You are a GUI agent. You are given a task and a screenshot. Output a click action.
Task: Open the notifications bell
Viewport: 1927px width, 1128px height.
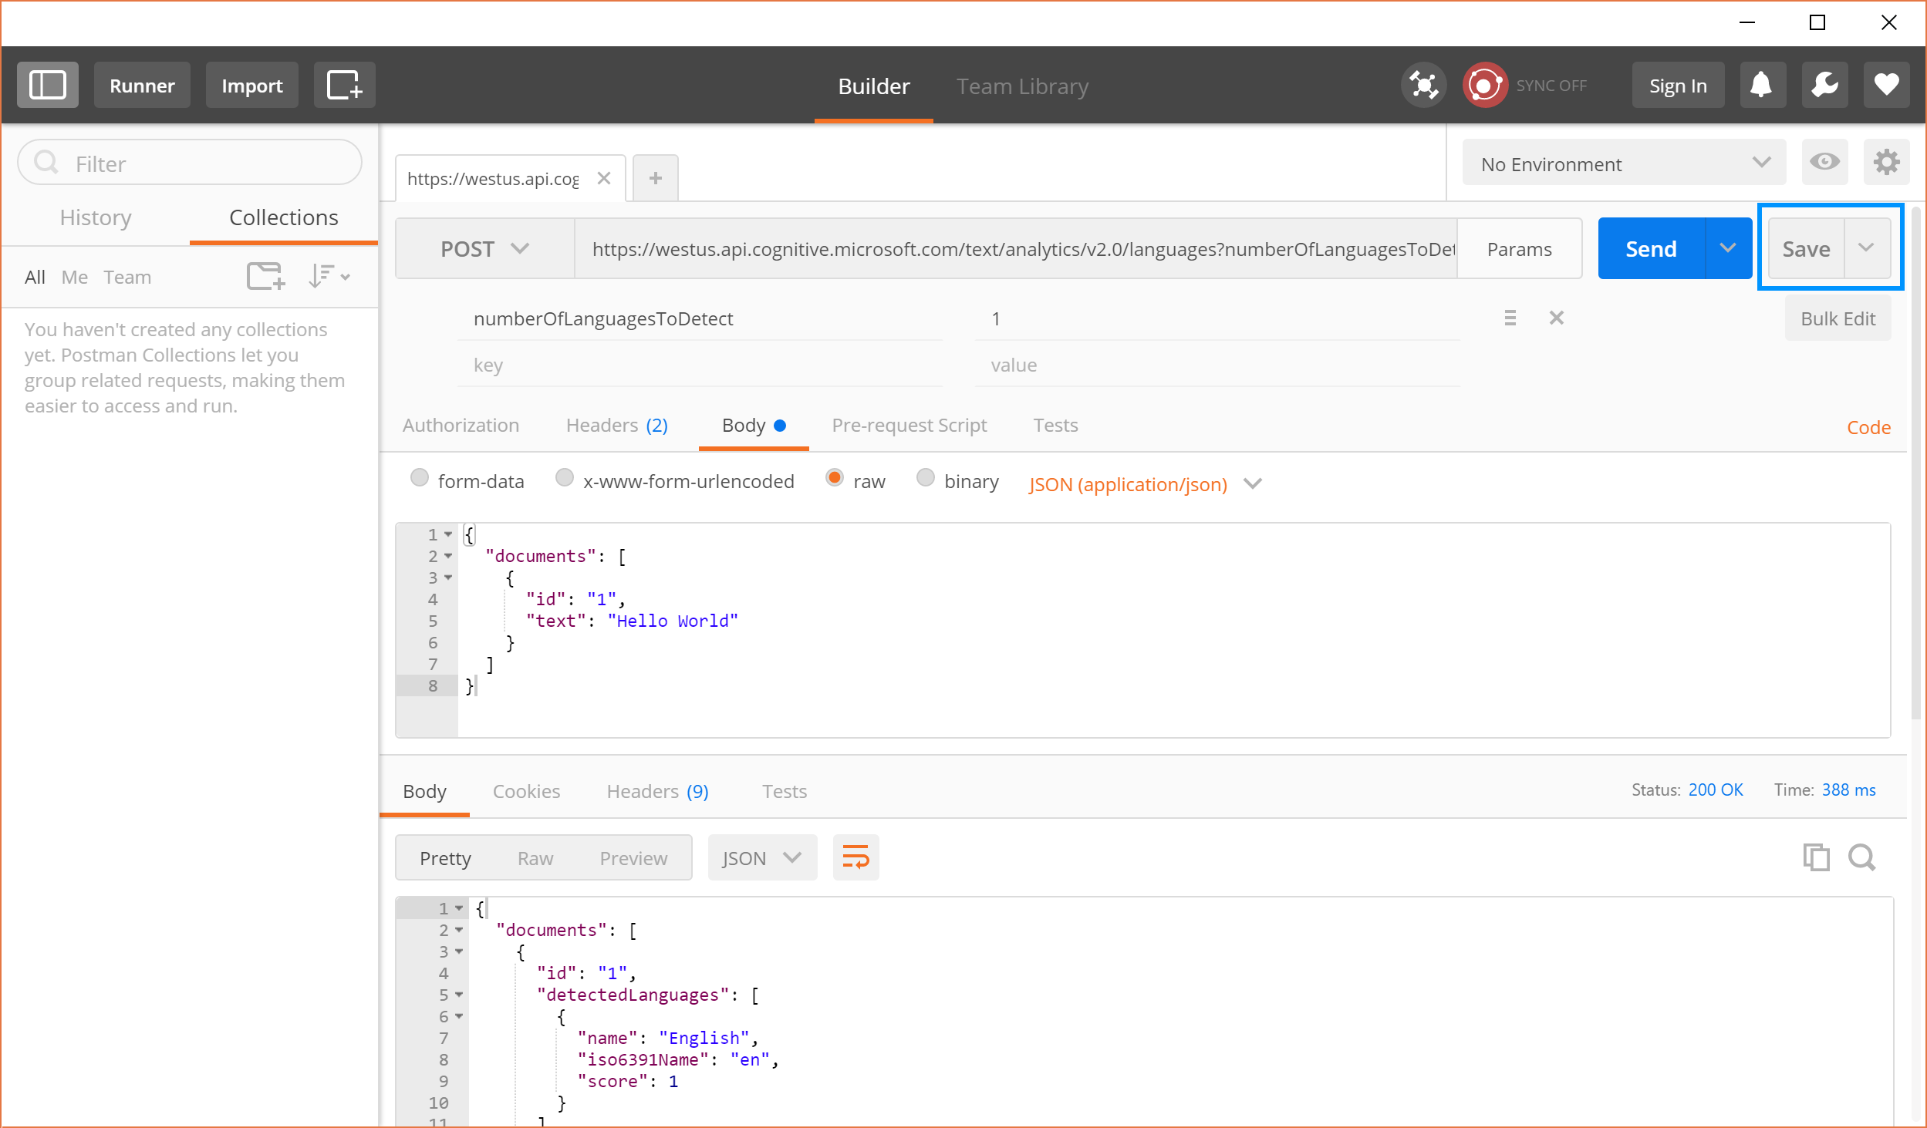tap(1762, 85)
